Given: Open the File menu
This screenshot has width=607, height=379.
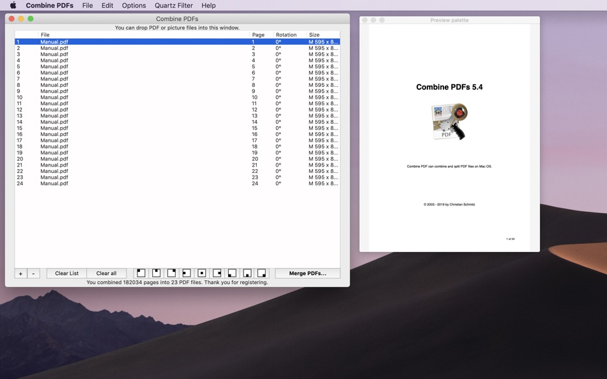Looking at the screenshot, I should (88, 5).
